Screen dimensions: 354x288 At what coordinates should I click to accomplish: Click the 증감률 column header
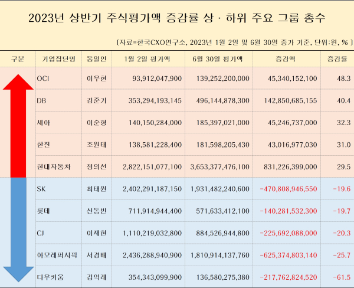(337, 59)
